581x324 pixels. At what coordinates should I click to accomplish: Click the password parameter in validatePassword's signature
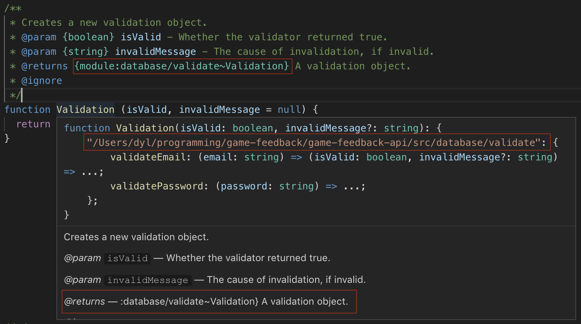point(244,186)
